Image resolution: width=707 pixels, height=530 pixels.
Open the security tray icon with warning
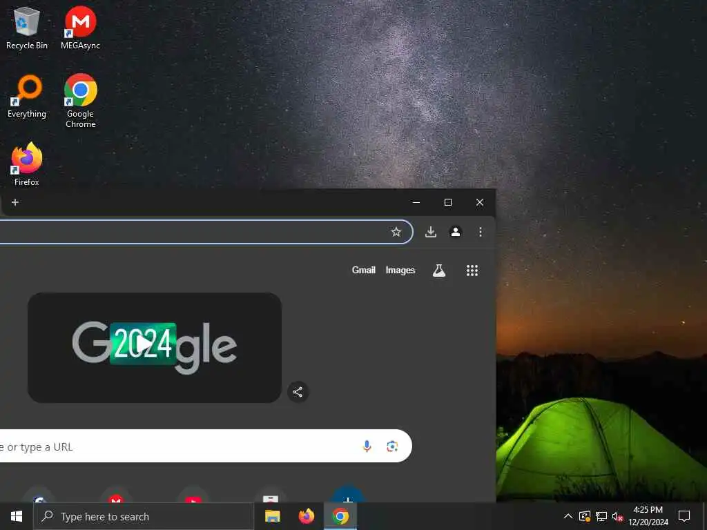coord(584,516)
